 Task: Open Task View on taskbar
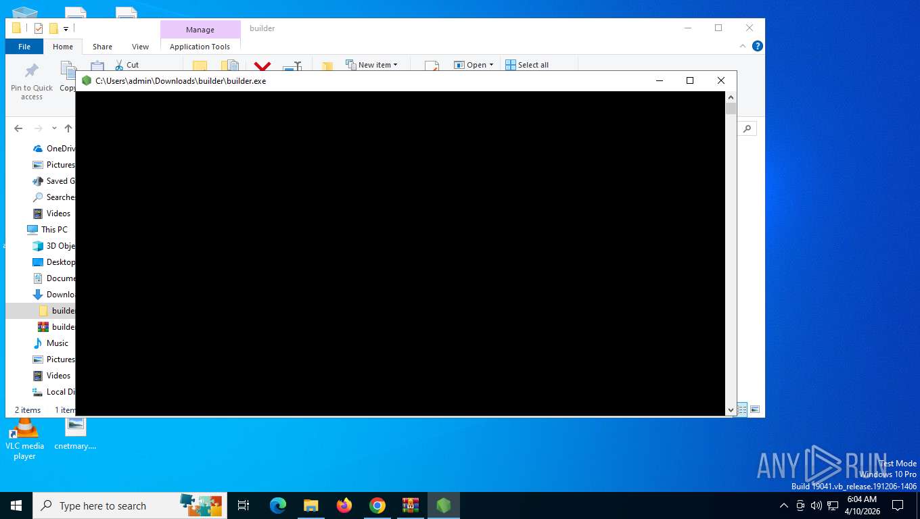pyautogui.click(x=244, y=505)
